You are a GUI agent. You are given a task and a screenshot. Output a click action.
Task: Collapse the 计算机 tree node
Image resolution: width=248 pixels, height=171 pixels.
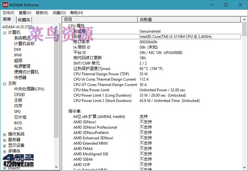click(x=4, y=33)
